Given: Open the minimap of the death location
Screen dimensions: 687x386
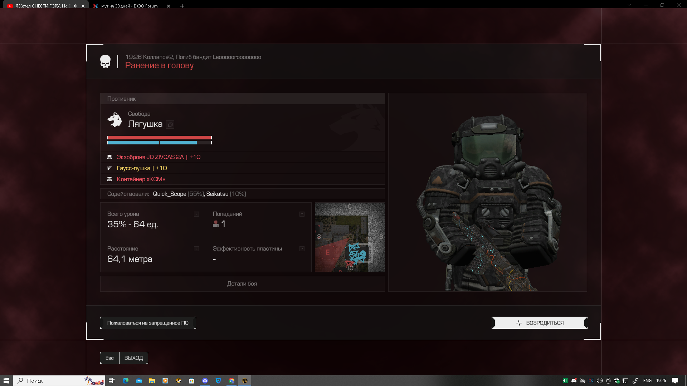Looking at the screenshot, I should pos(350,237).
